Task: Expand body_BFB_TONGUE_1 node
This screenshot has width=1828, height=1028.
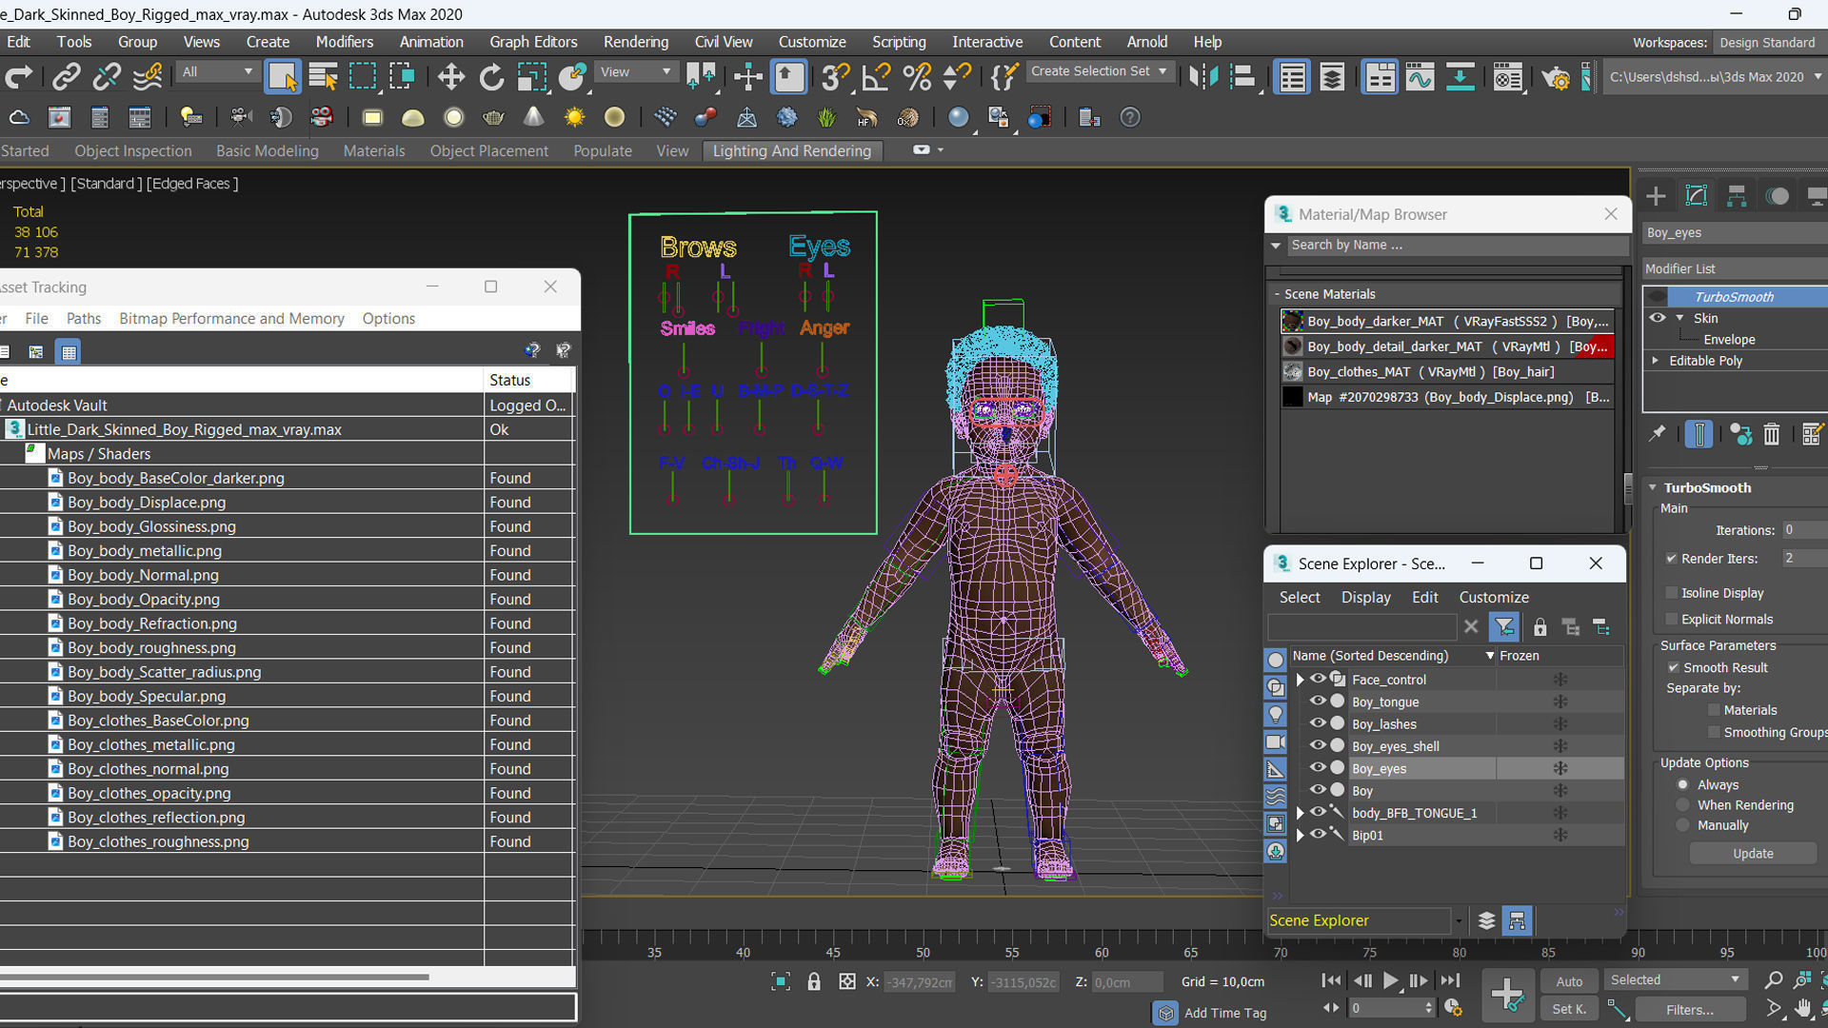Action: (x=1301, y=813)
